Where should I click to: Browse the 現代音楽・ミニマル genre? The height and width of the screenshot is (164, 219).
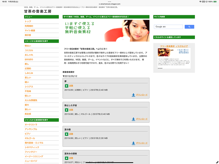click(34, 143)
